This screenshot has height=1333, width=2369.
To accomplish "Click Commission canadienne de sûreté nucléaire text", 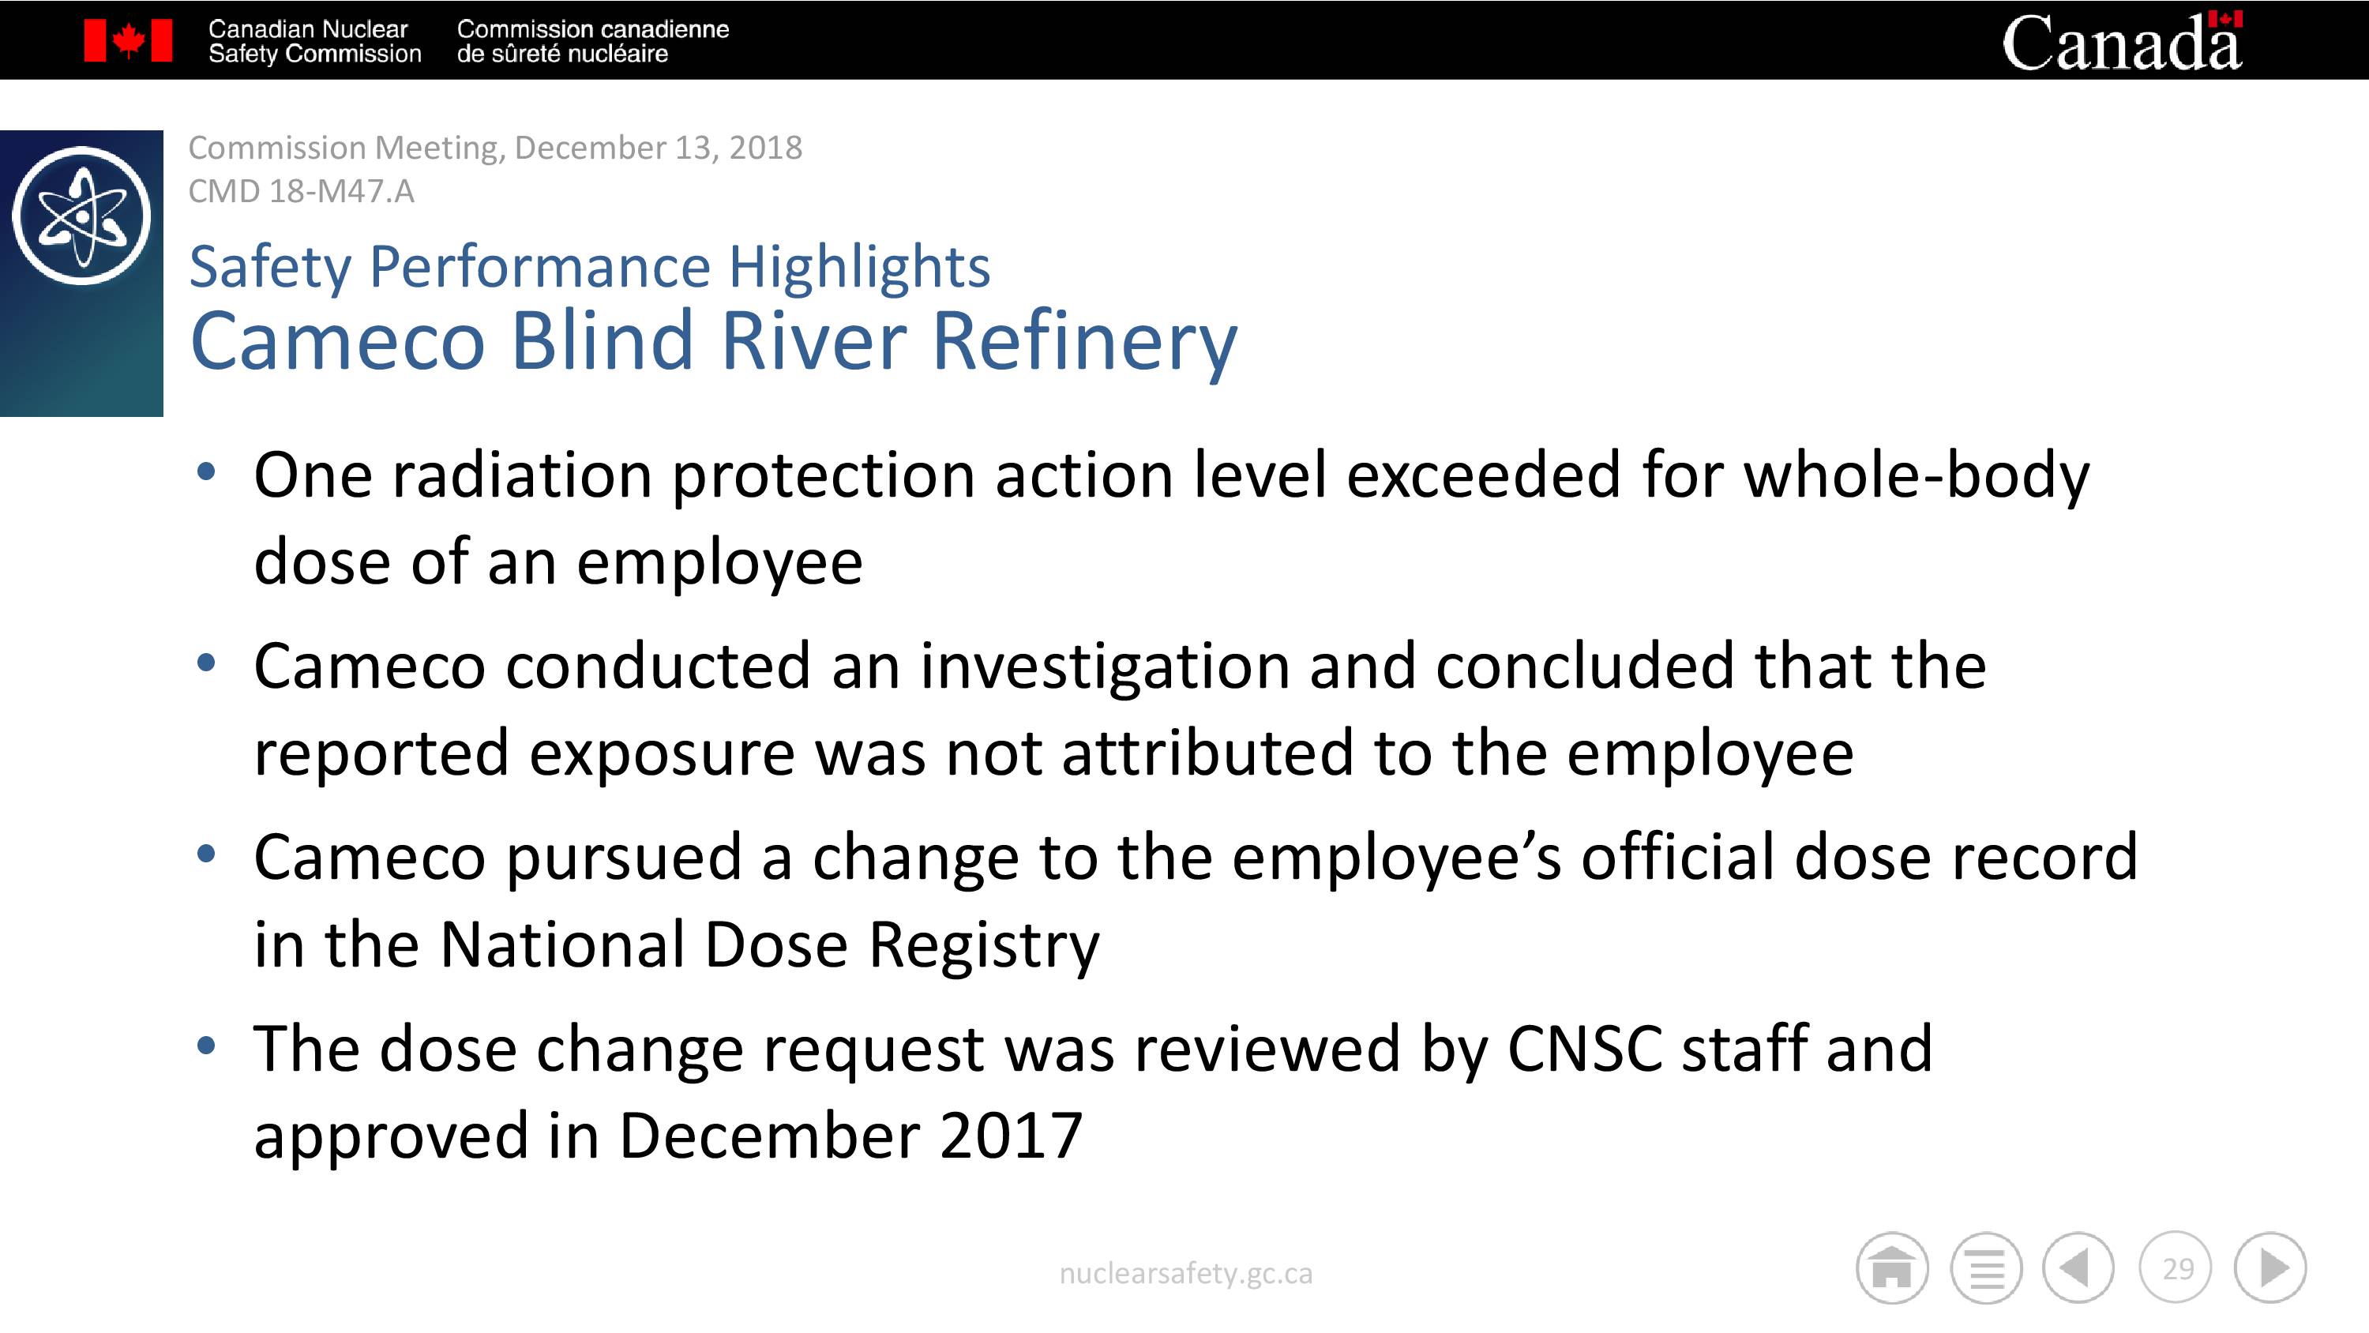I will pyautogui.click(x=593, y=41).
